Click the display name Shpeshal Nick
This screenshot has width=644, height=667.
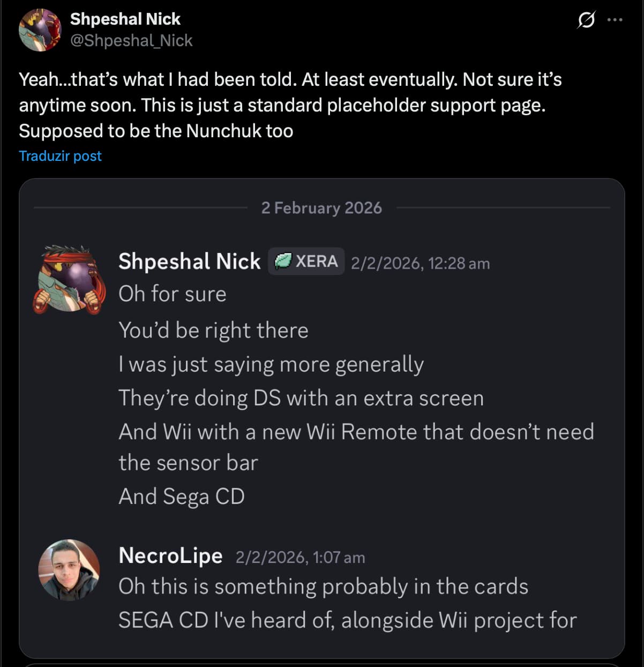click(125, 19)
